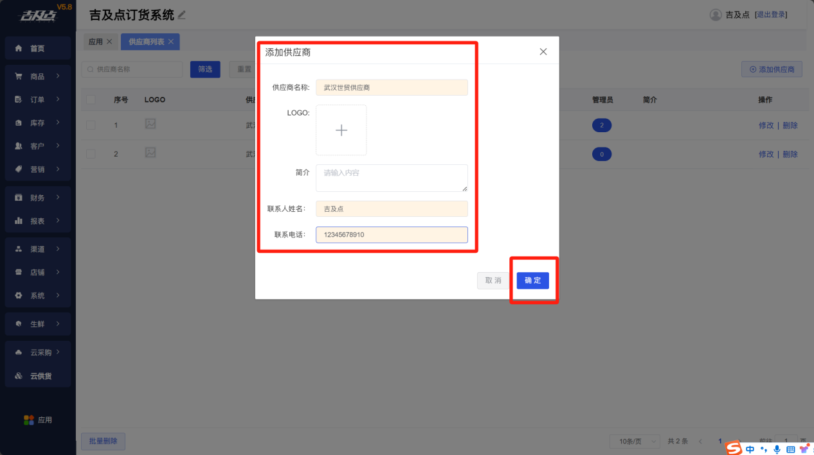814x455 pixels.
Task: Click the LOGO upload plus box
Action: [341, 130]
